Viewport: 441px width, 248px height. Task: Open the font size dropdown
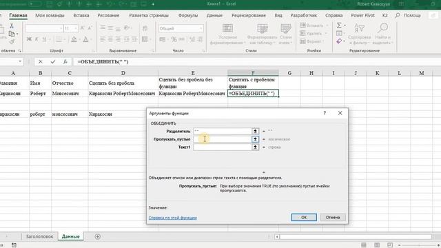[76, 28]
